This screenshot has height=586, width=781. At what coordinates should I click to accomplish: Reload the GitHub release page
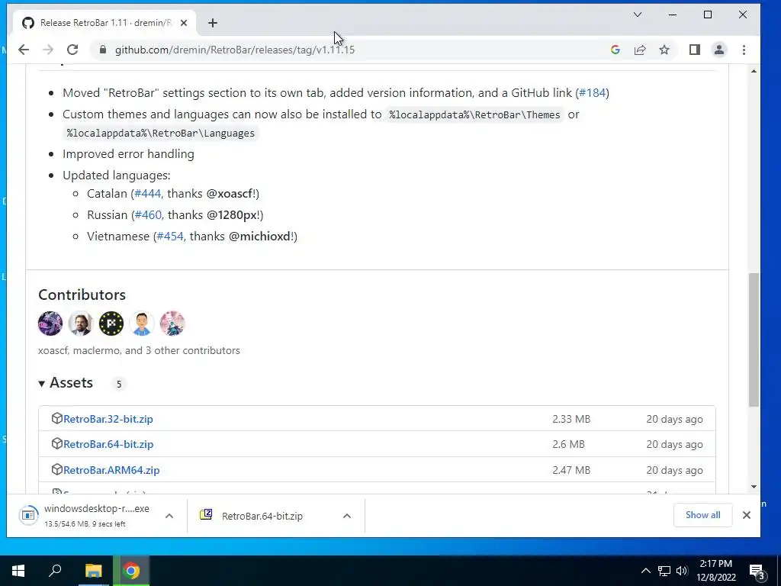pos(72,50)
